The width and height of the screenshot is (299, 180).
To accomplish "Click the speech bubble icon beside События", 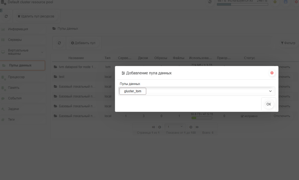I will (x=3, y=98).
